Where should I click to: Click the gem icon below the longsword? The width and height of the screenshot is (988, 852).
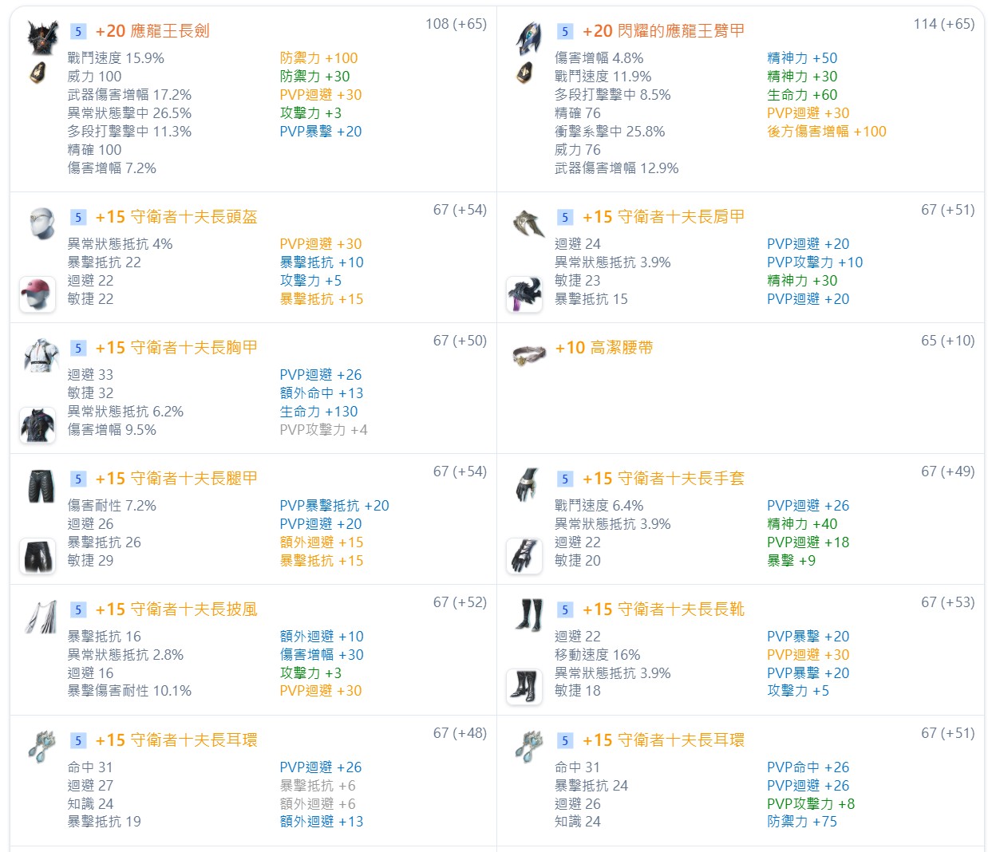[x=38, y=73]
